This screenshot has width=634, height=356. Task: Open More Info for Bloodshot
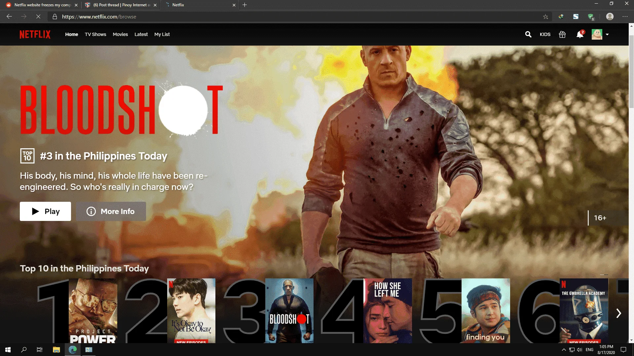tap(111, 211)
